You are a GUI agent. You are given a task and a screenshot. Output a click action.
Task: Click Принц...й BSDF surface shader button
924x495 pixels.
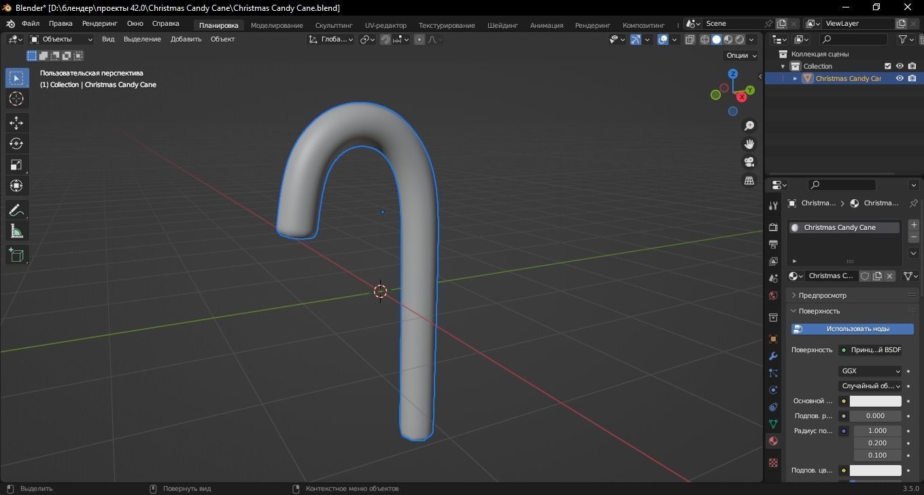(x=870, y=349)
